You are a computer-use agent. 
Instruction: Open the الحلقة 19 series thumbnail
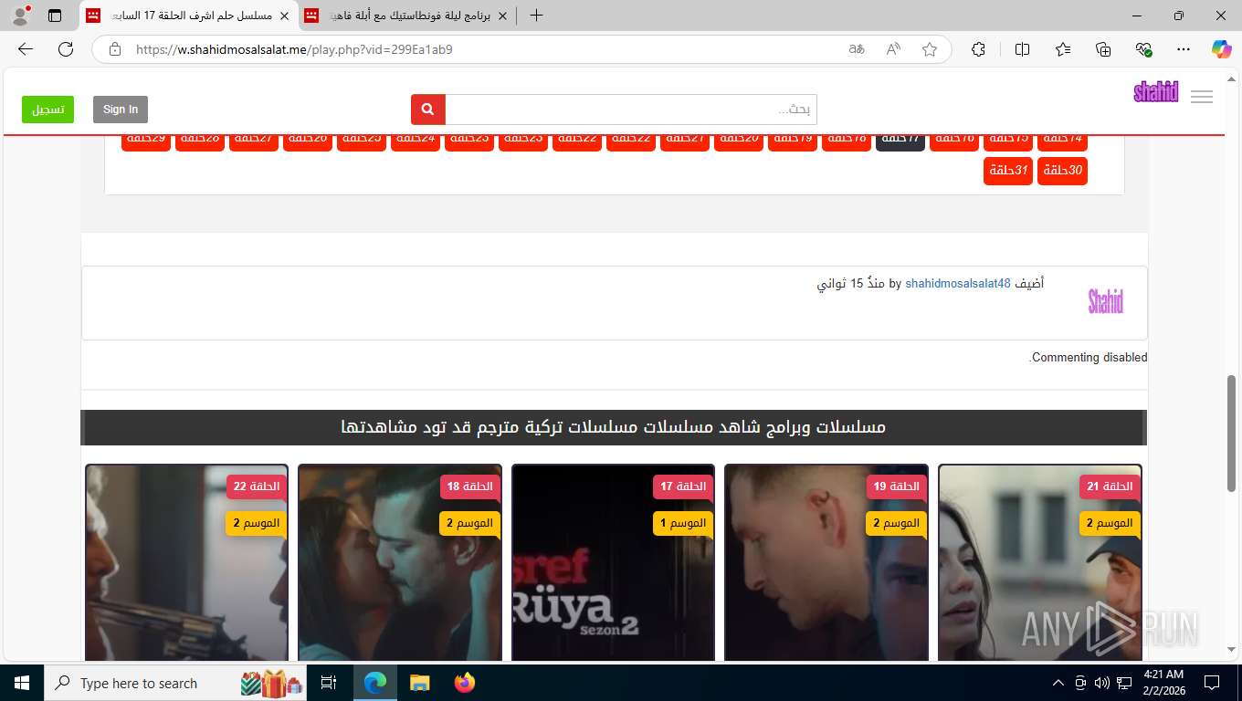coord(826,562)
